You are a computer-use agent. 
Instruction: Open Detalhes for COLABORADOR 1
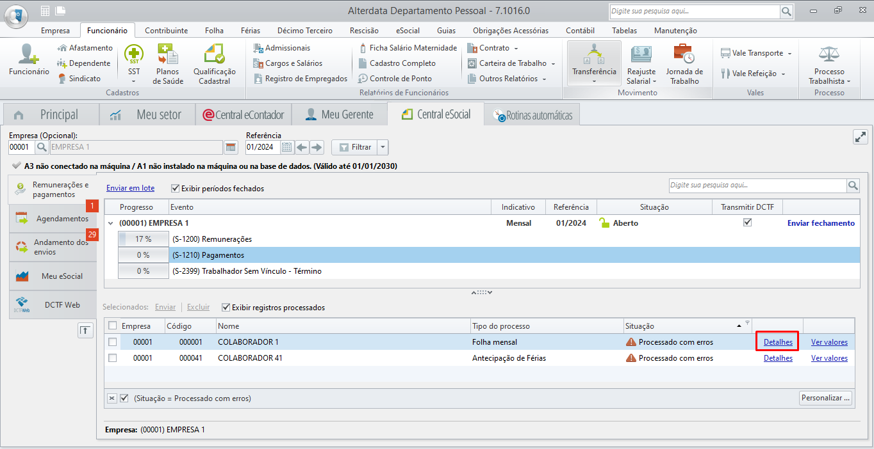pos(778,342)
